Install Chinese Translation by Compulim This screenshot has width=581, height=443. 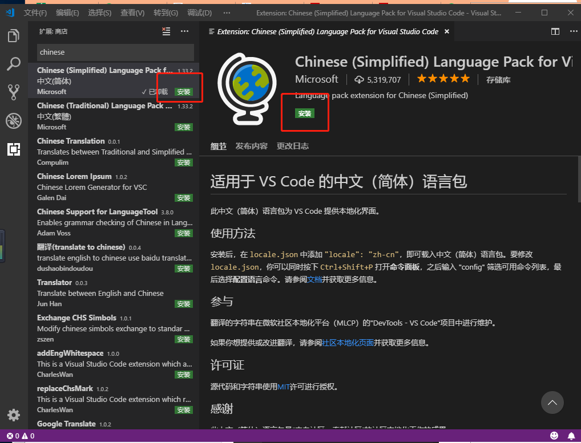tap(183, 162)
